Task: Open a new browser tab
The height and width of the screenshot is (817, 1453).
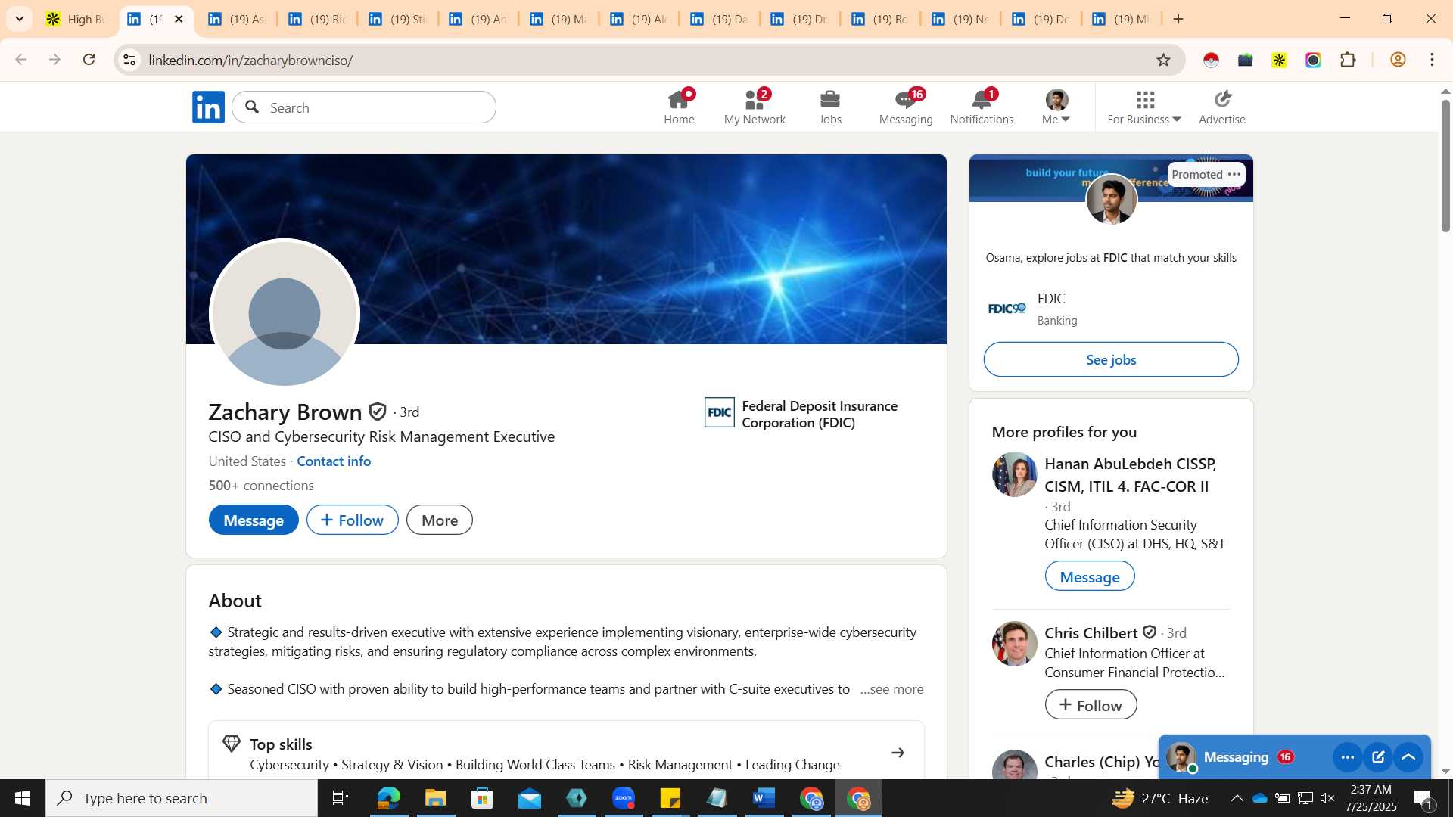Action: click(1178, 19)
